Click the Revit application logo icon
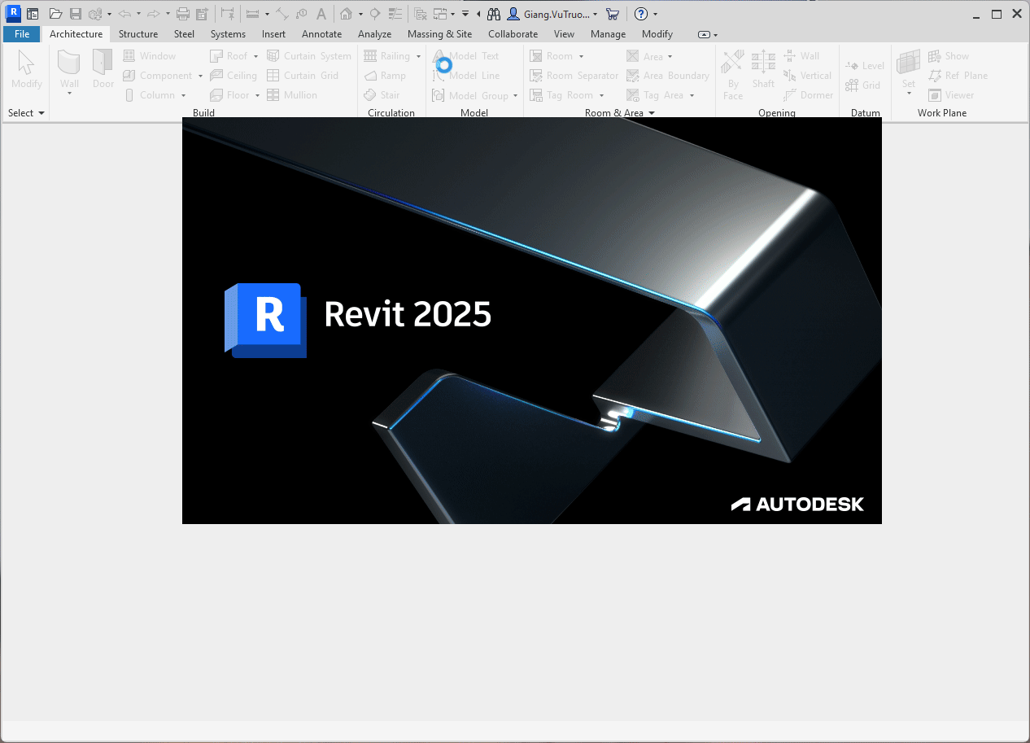This screenshot has height=743, width=1030. (13, 13)
